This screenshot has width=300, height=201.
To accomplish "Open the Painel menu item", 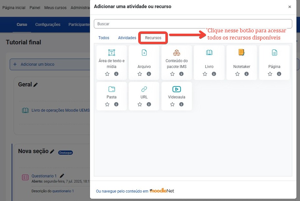I will pos(35,7).
